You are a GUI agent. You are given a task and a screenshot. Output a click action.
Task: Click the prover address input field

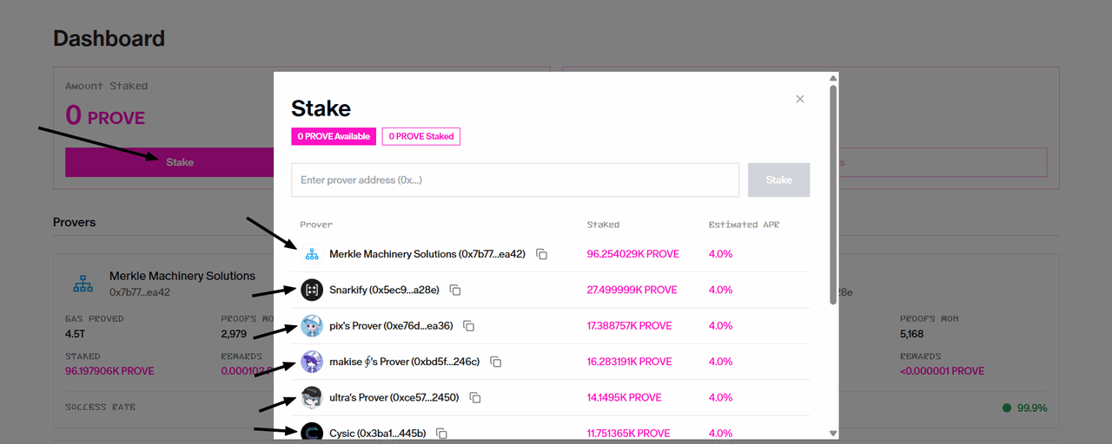[515, 180]
